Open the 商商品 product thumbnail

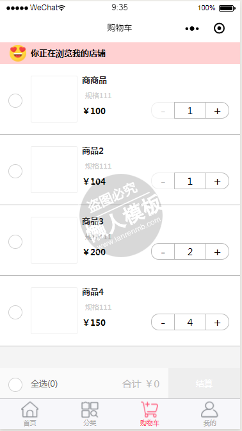[54, 99]
